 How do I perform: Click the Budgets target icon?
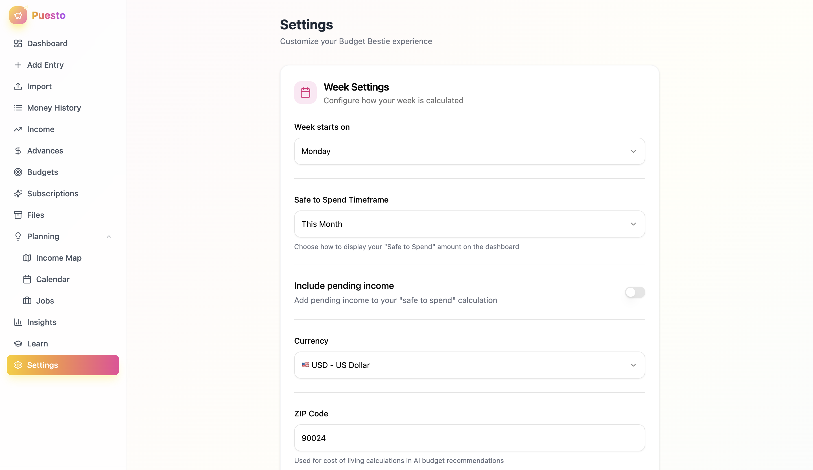point(18,172)
